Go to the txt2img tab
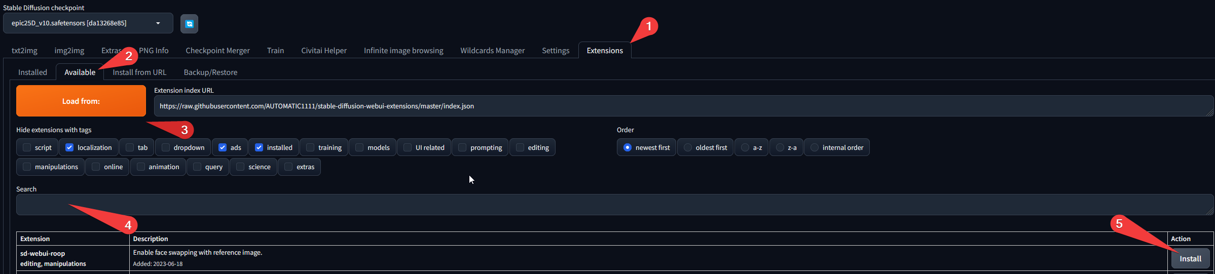 click(24, 51)
